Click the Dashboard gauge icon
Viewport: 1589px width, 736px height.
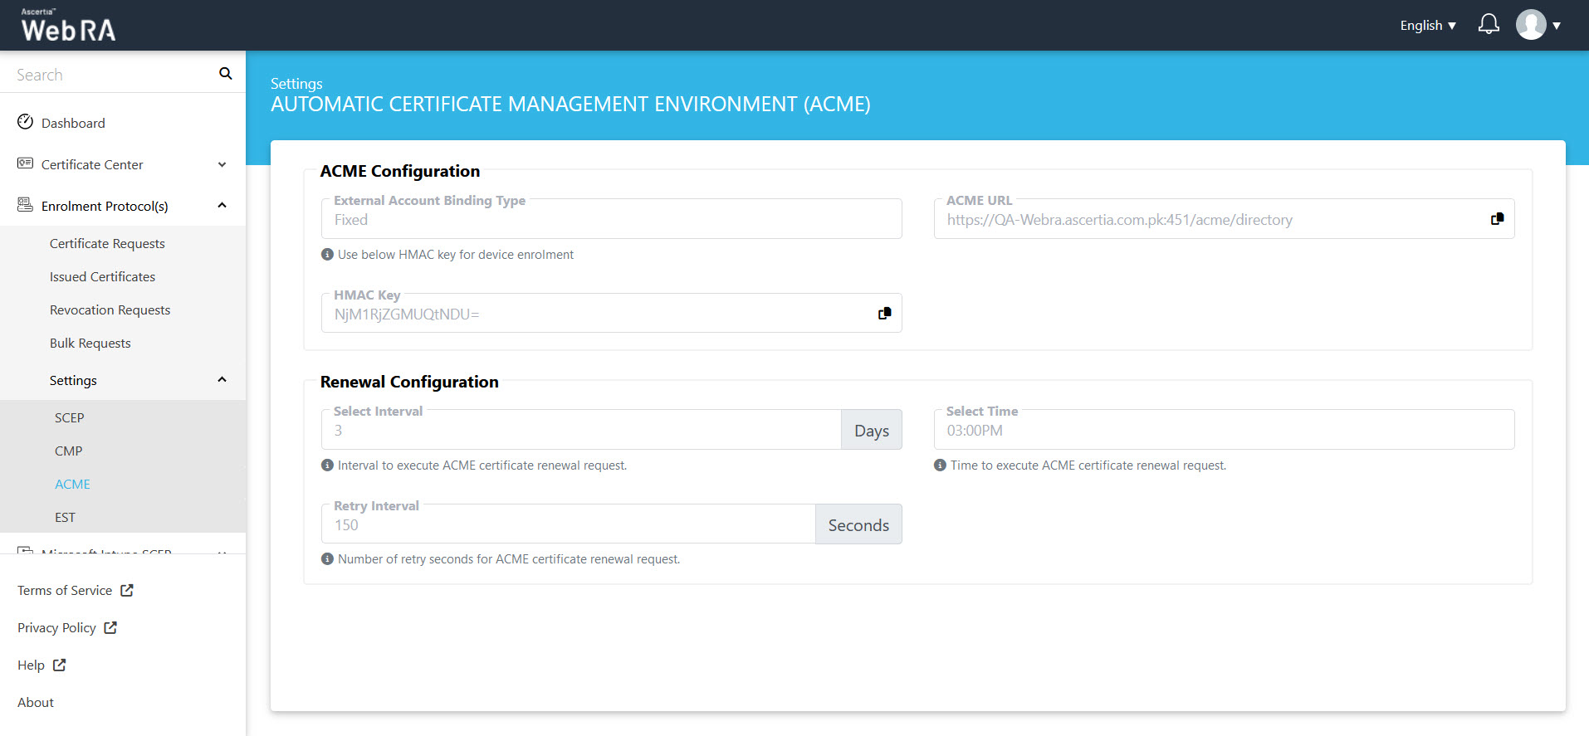click(26, 122)
